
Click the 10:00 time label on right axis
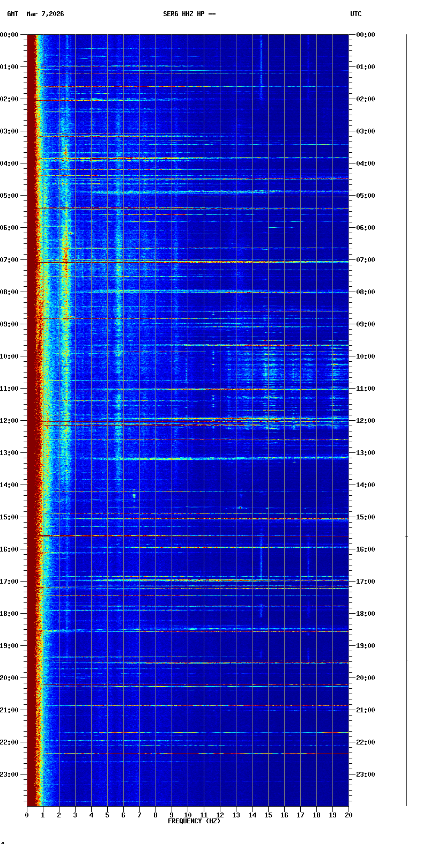(366, 356)
